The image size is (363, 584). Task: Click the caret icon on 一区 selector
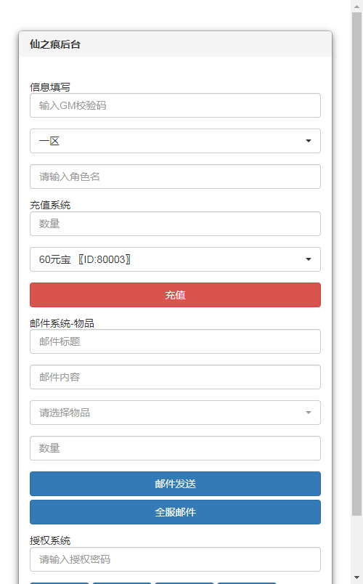point(309,141)
